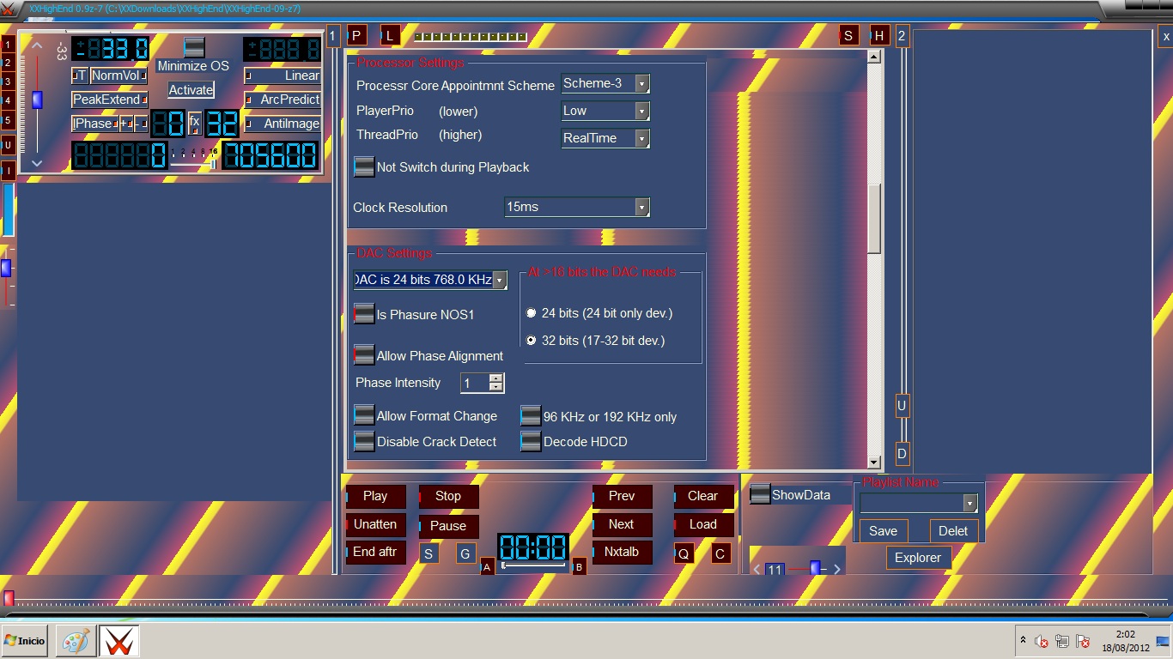Open Paint from the taskbar
The height and width of the screenshot is (659, 1173).
[x=76, y=641]
